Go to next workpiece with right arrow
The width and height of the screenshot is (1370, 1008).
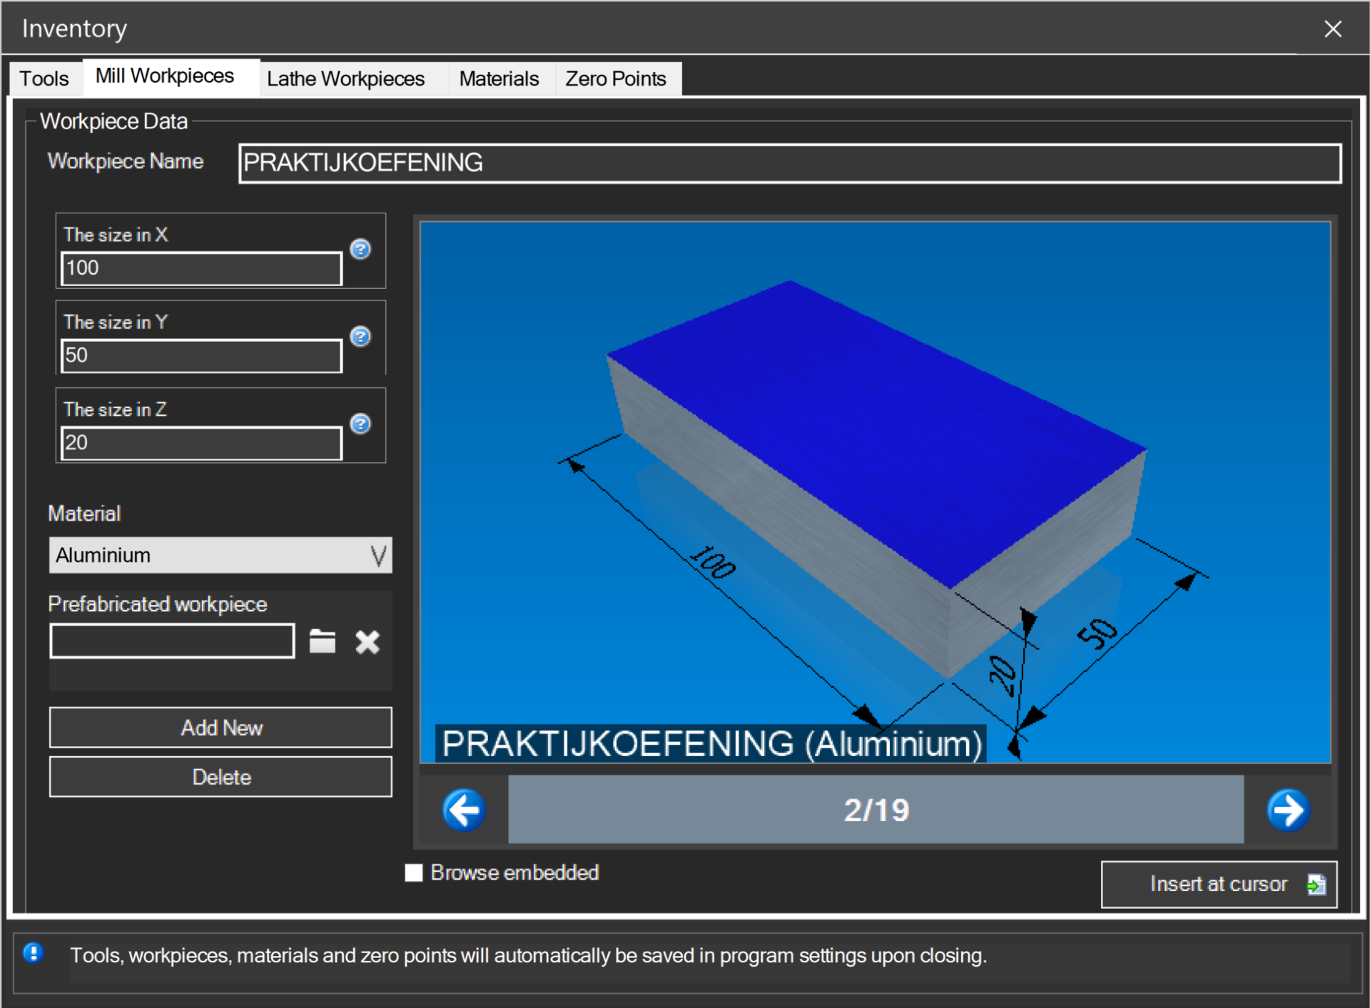click(1288, 810)
